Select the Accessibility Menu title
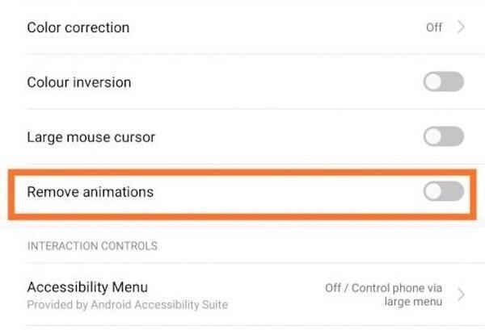This screenshot has height=330, width=485. pos(87,287)
